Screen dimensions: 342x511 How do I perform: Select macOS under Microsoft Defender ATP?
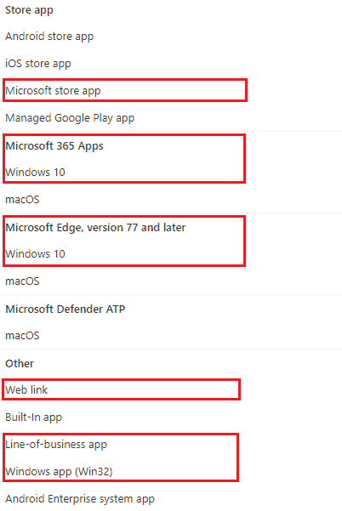22,335
